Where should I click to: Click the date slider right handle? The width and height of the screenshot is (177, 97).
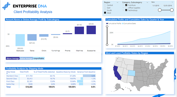(x=172, y=10)
